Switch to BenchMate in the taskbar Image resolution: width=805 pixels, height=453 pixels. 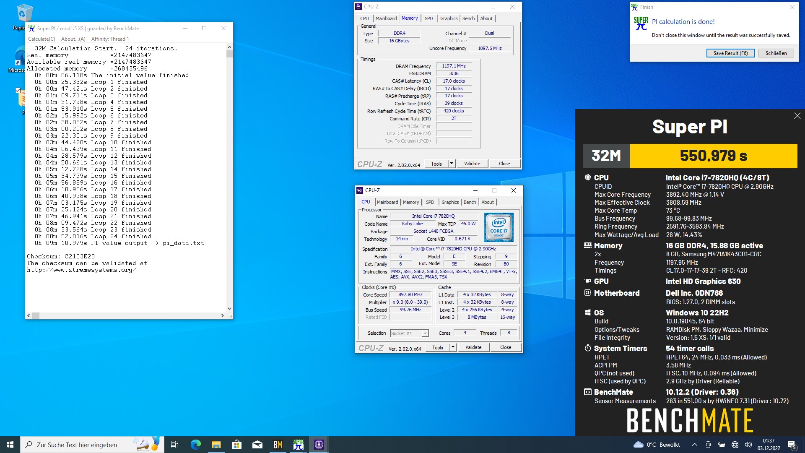[x=278, y=445]
